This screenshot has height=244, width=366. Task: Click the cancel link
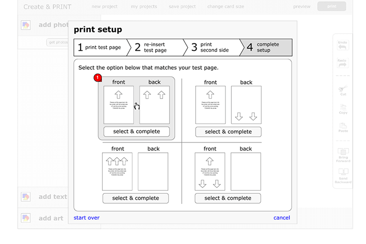[282, 218]
